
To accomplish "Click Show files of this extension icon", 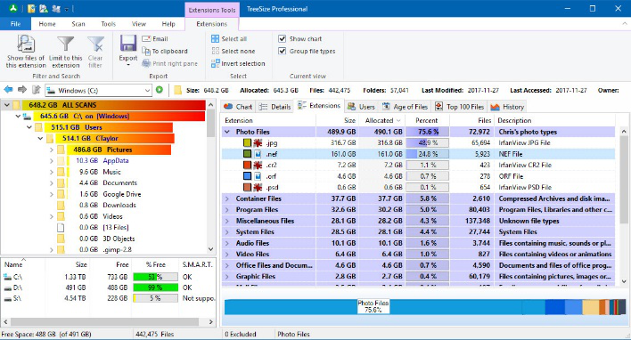I will (x=26, y=45).
